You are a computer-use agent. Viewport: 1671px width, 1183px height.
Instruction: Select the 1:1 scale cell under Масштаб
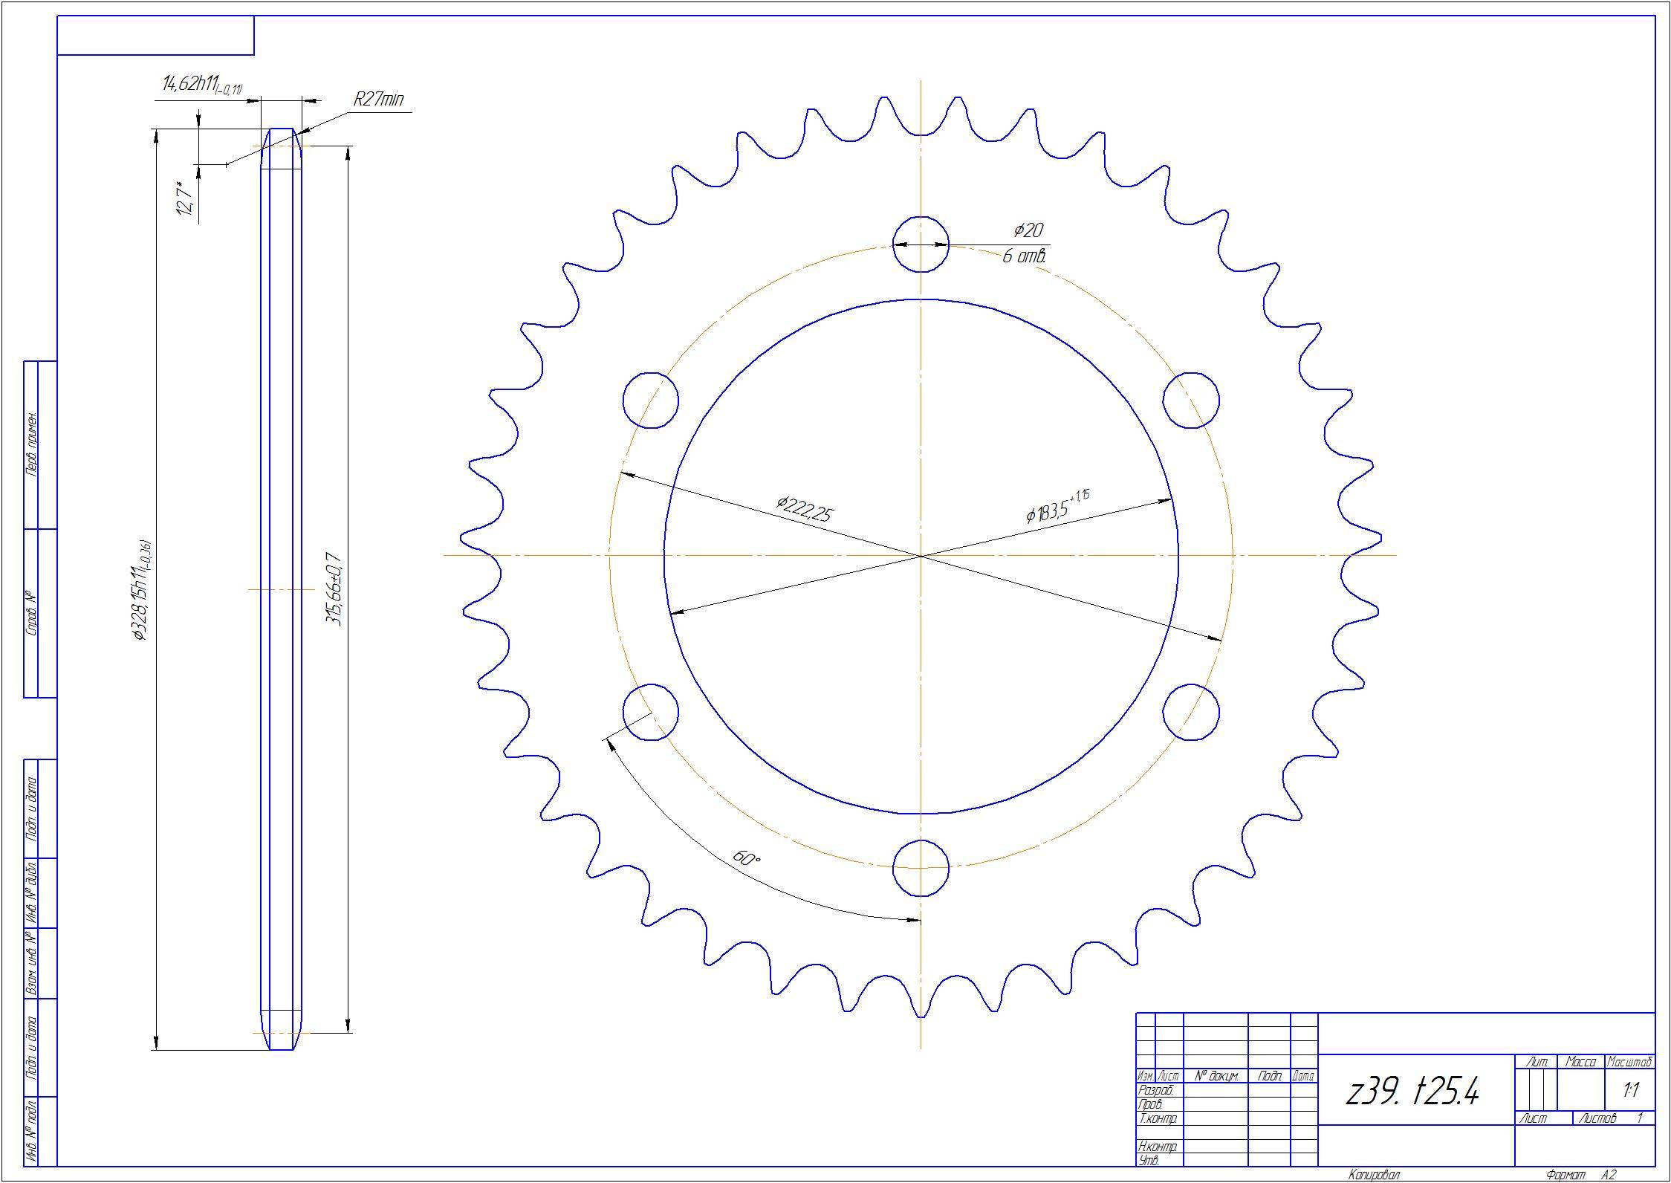coord(1631,1090)
